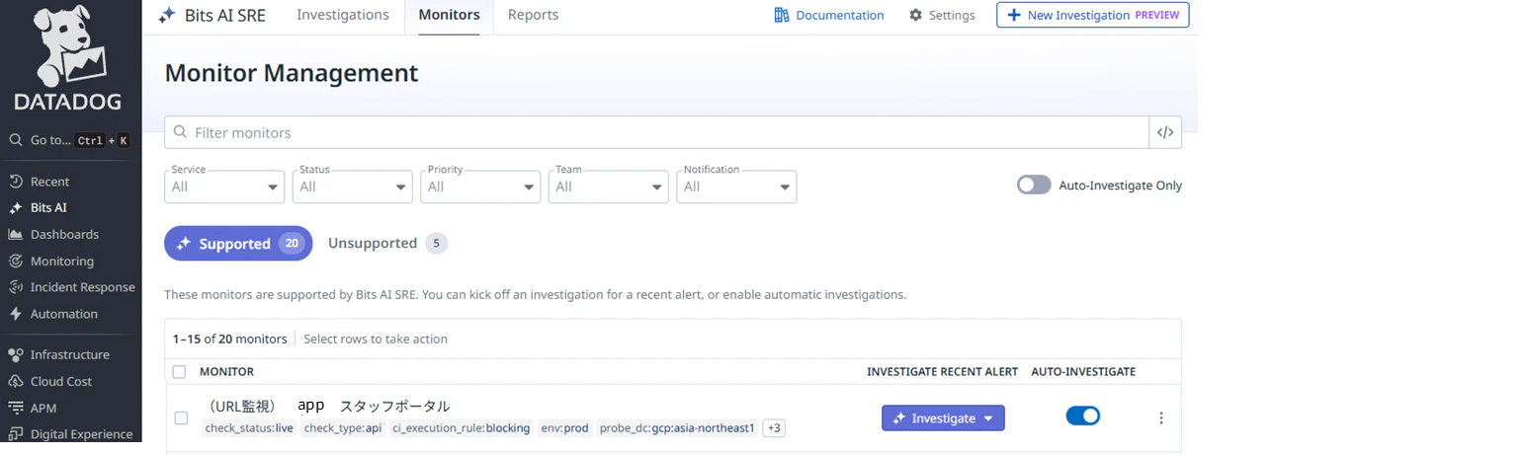Click the probe_dc:gcp:asia-northeast1 tag
This screenshot has width=1527, height=455.
677,428
